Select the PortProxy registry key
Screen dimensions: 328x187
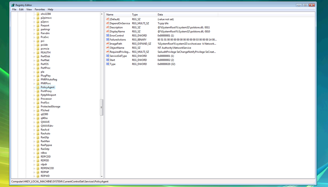(x=46, y=91)
